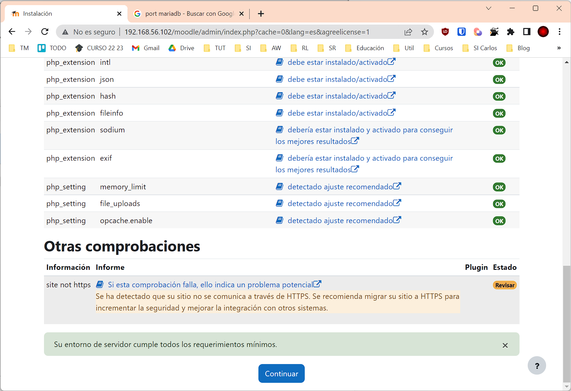Open the Blog bookmark folder
This screenshot has width=571, height=391.
click(518, 48)
